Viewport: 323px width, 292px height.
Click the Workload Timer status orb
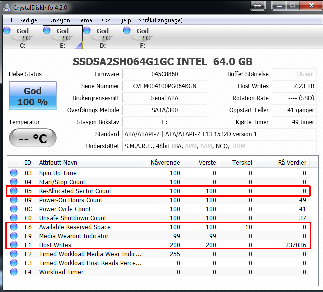point(14,272)
